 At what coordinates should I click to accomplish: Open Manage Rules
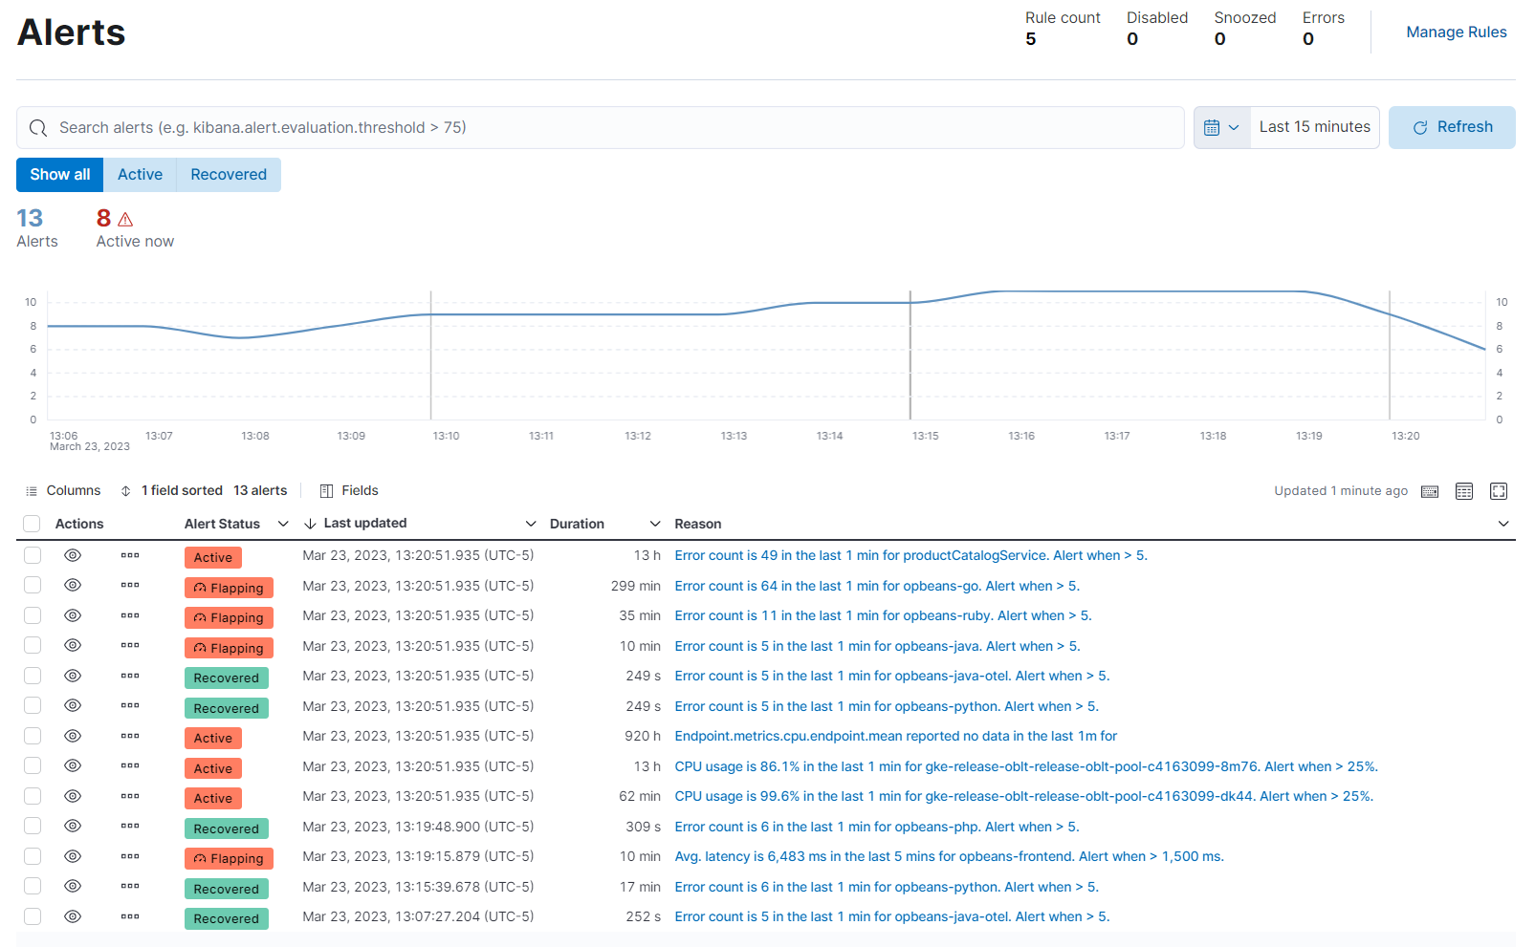pos(1456,32)
